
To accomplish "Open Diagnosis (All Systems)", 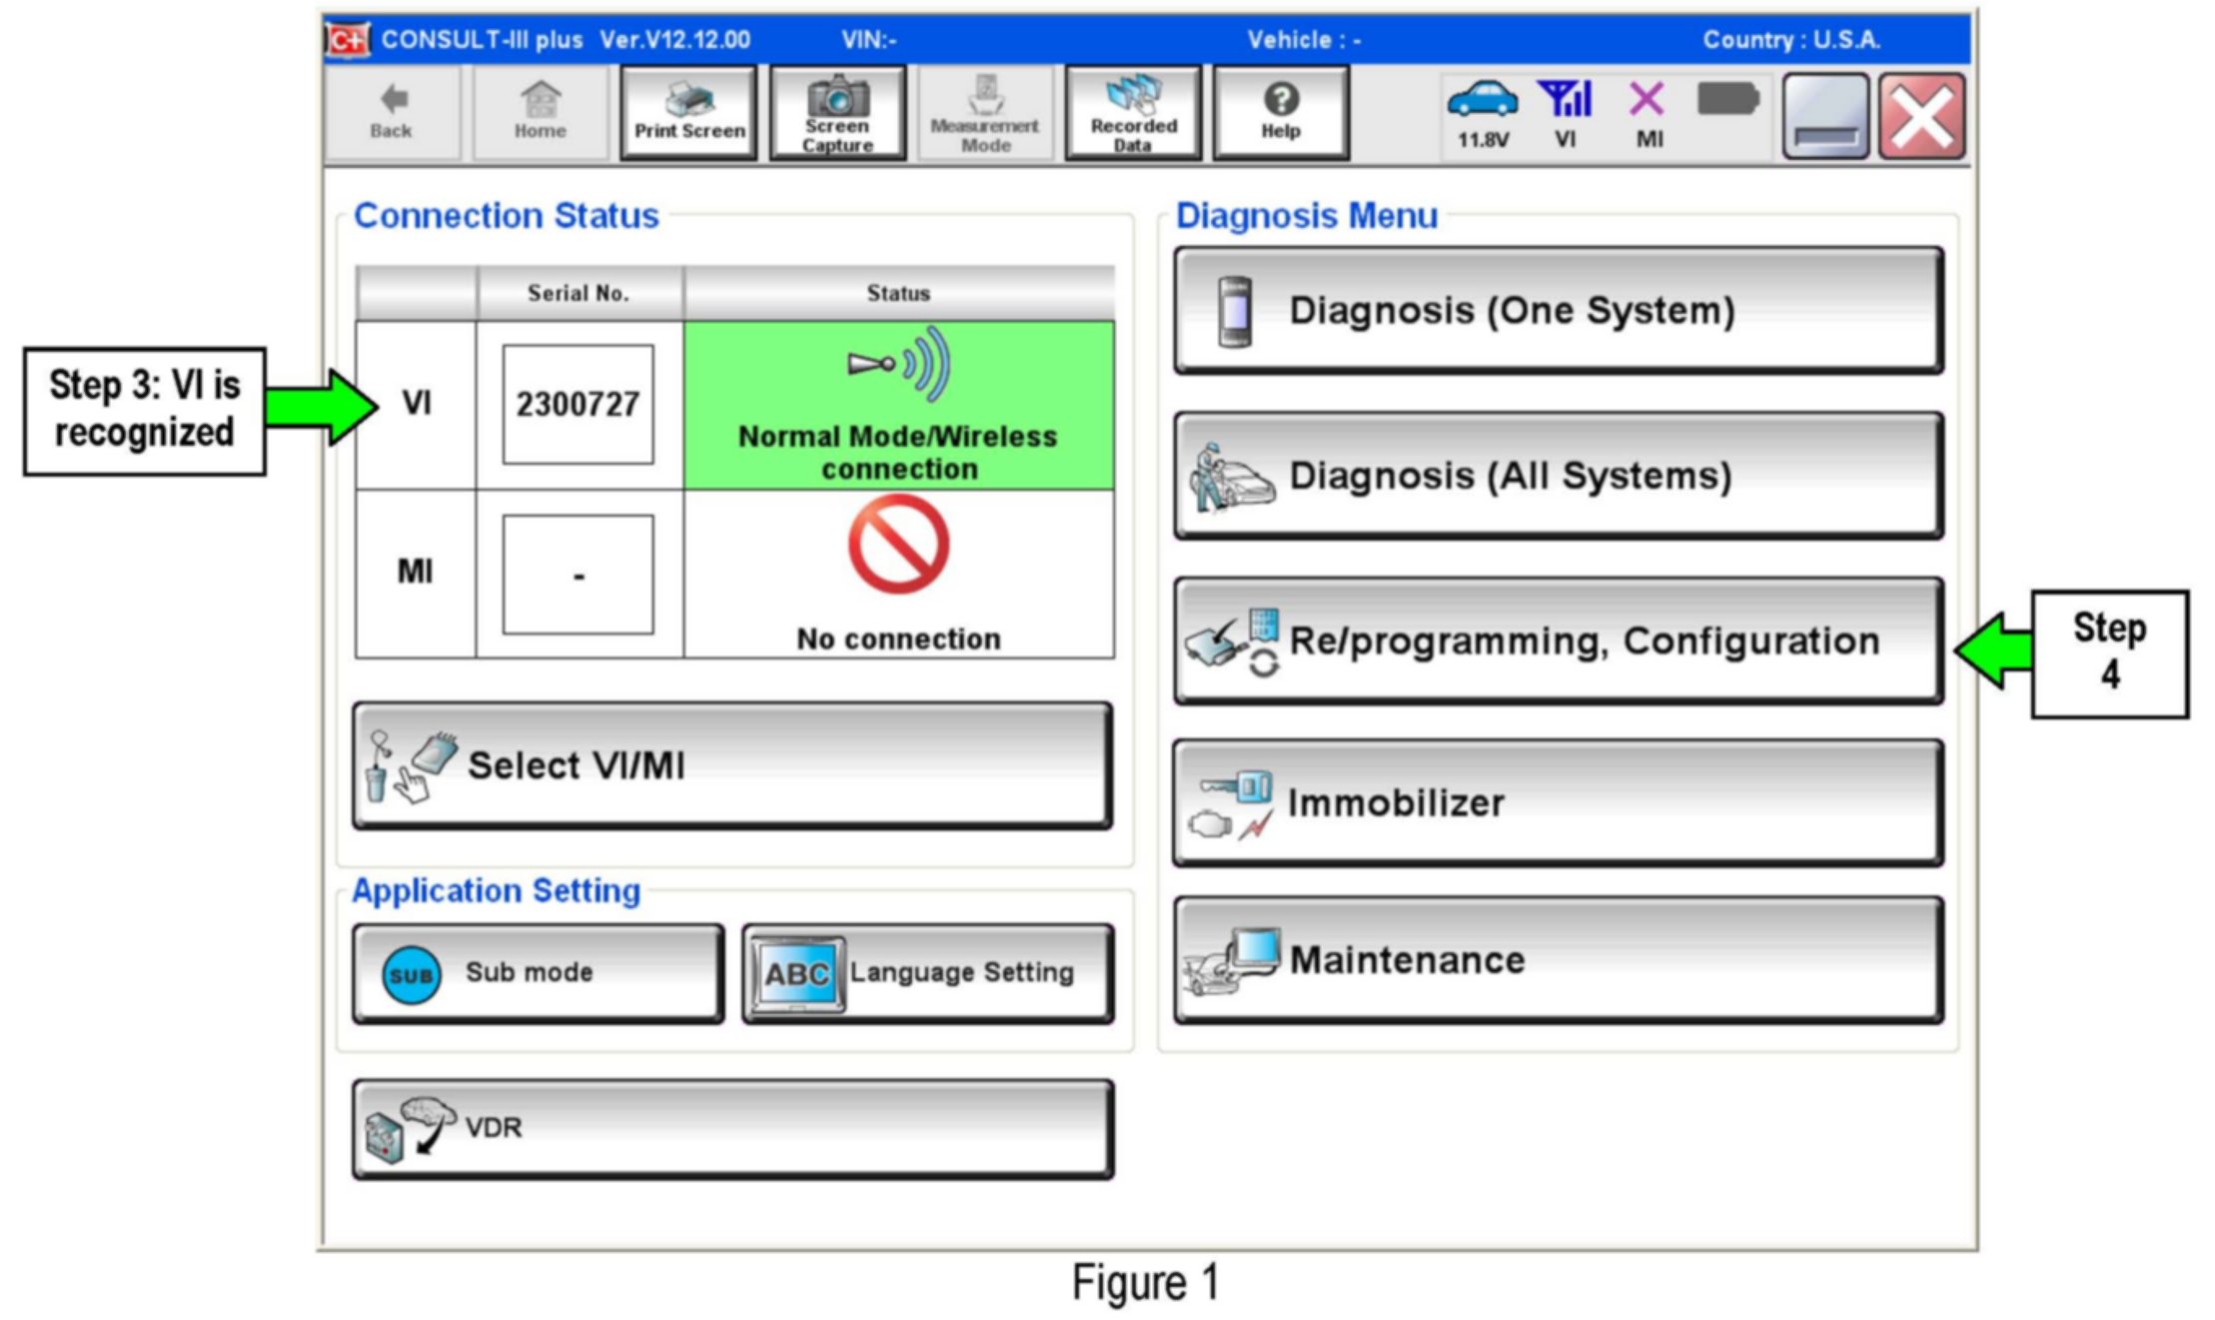I will point(1558,476).
